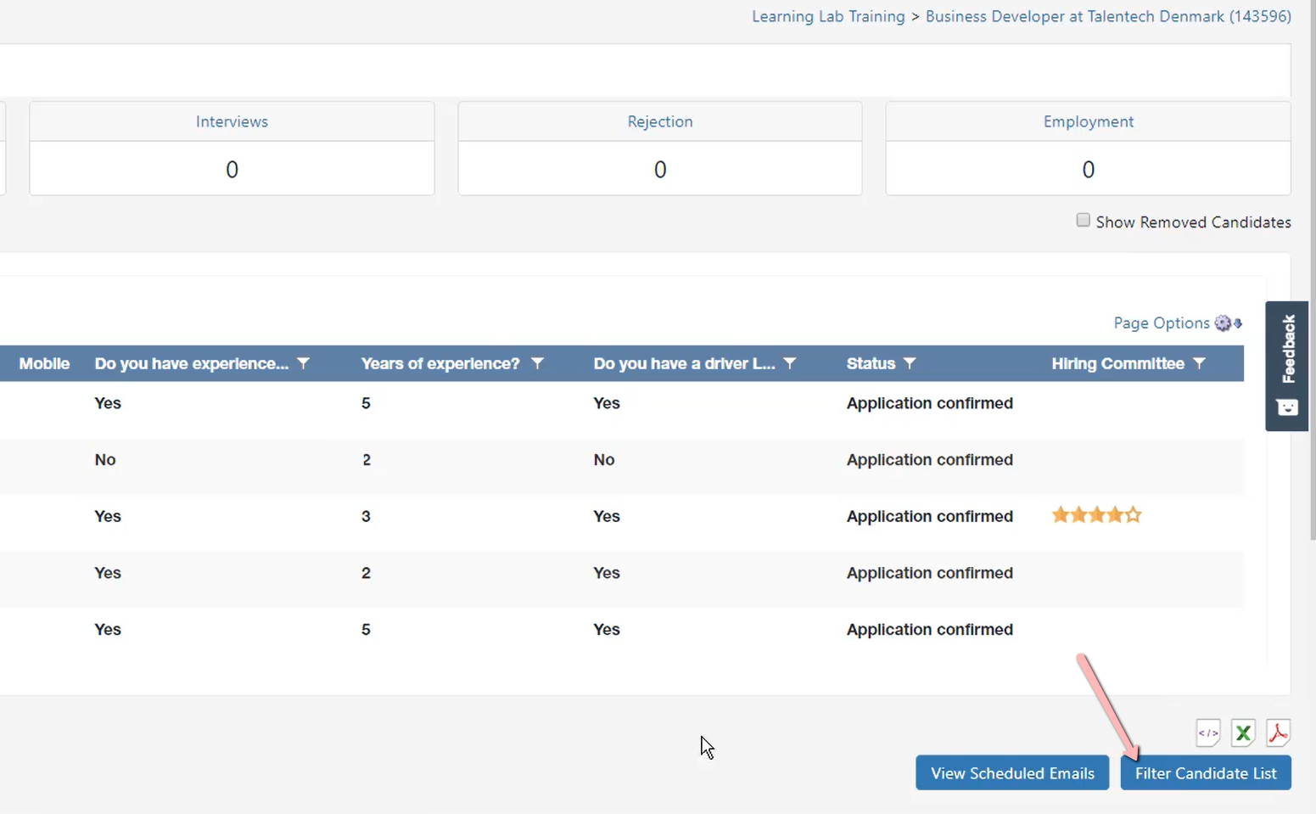Export list as embed code icon

pyautogui.click(x=1208, y=733)
